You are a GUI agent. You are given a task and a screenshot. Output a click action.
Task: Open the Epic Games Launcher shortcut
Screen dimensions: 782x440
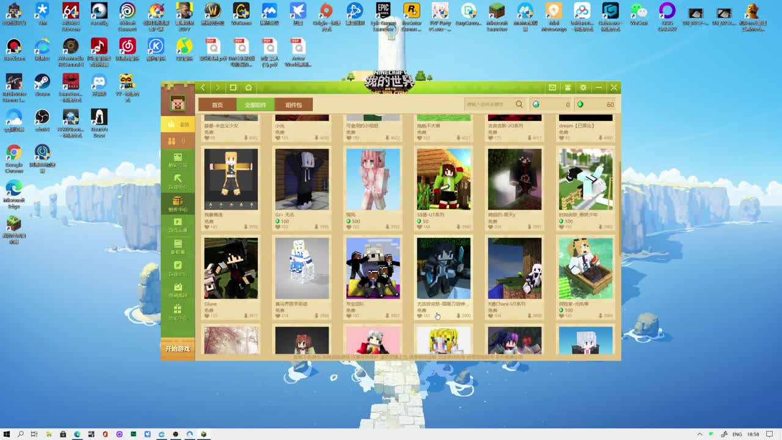[x=383, y=16]
